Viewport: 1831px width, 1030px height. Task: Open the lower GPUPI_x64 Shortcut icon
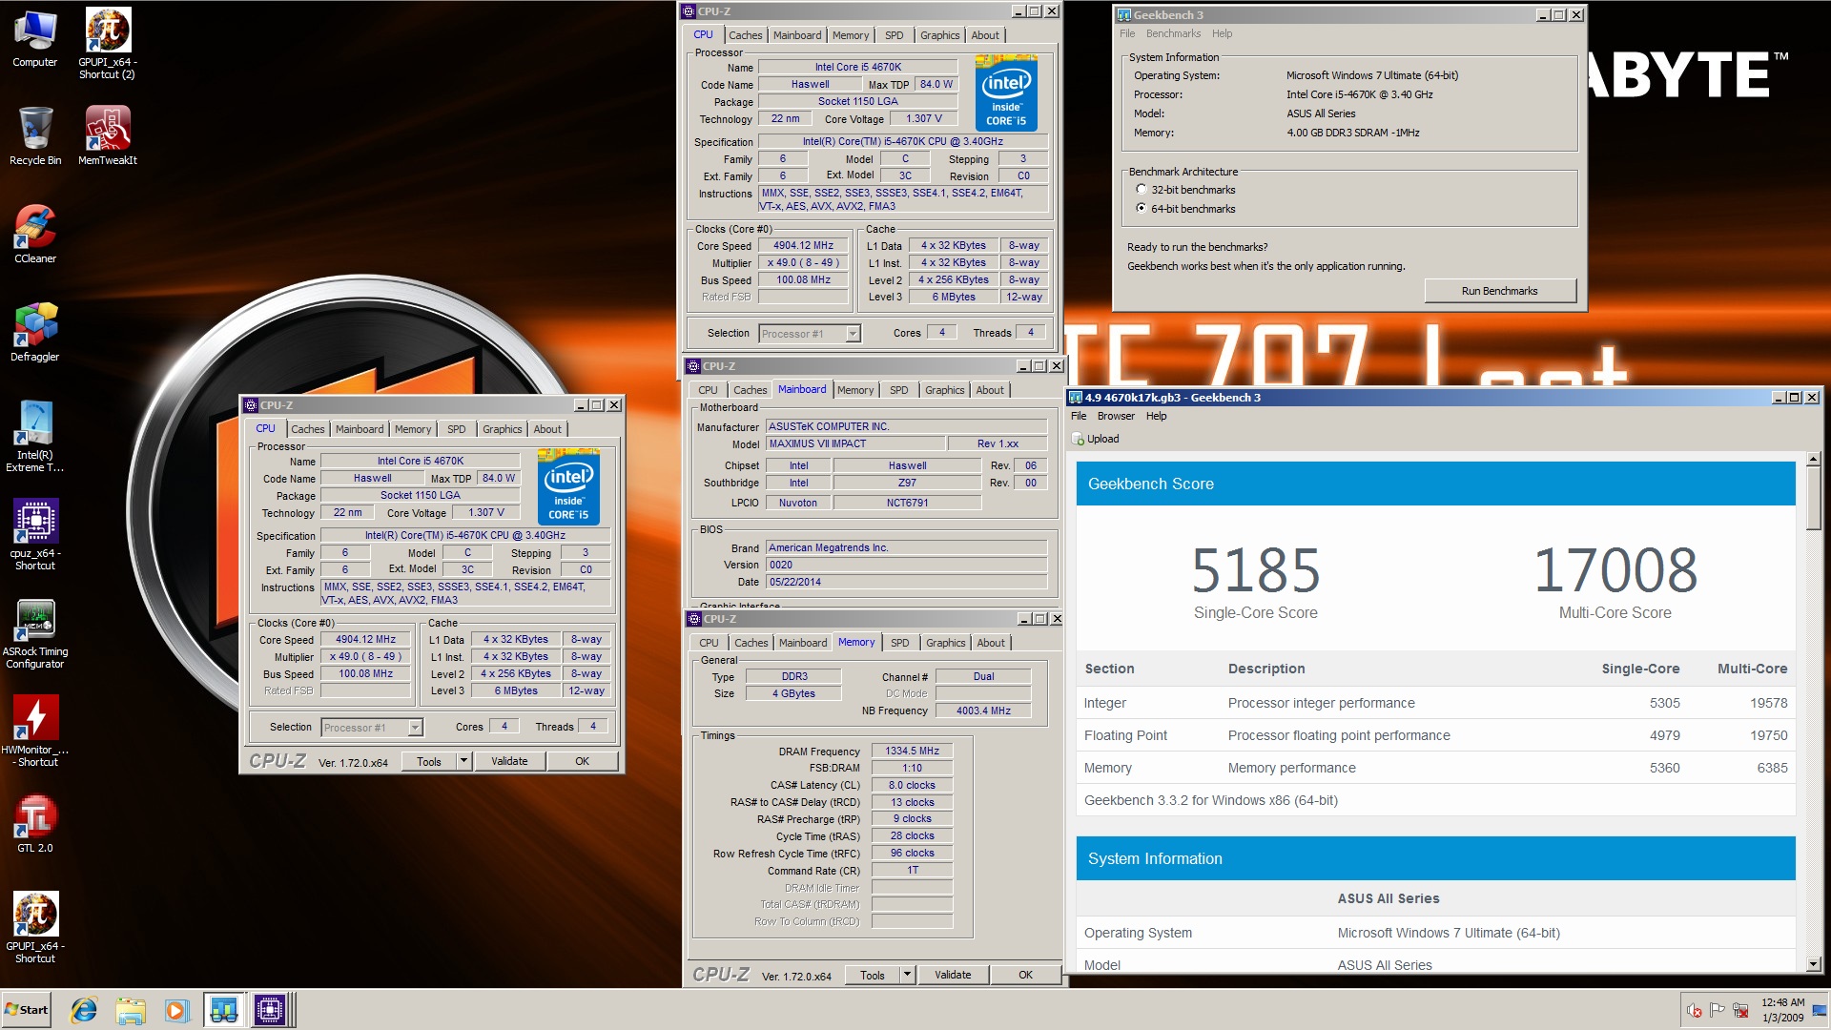click(35, 928)
